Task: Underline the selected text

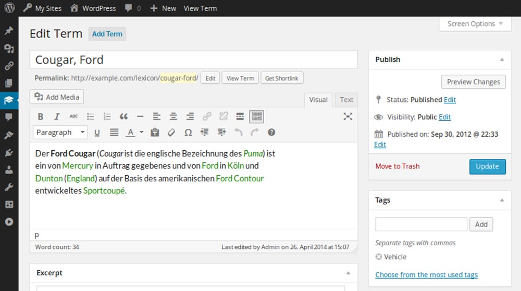Action: coord(97,133)
